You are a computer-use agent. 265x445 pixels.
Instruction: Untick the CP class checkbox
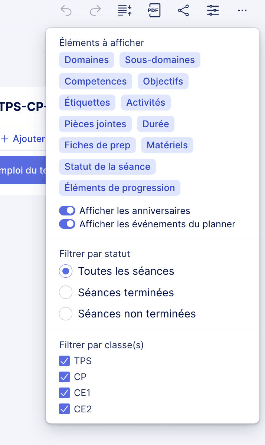[65, 377]
